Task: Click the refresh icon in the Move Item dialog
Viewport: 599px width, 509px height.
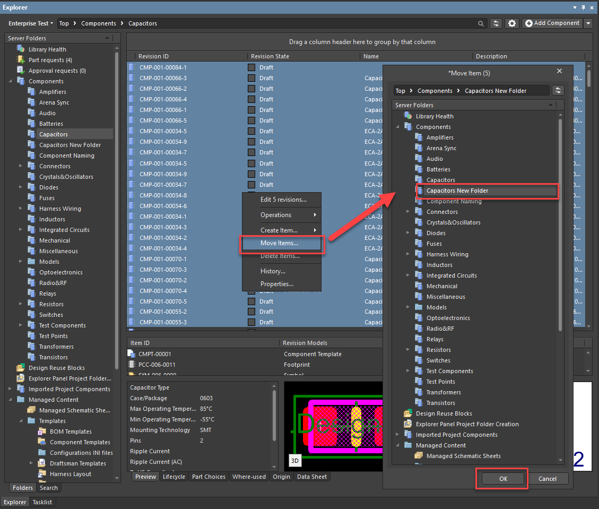Action: [x=558, y=91]
